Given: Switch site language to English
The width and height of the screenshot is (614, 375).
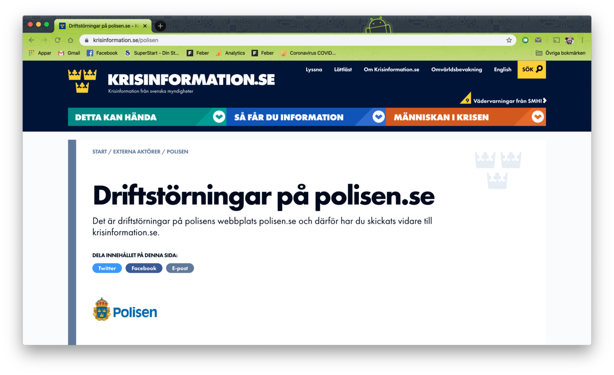Looking at the screenshot, I should (x=503, y=70).
